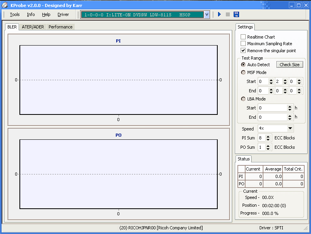Expand the Speed dropdown list

coord(290,128)
